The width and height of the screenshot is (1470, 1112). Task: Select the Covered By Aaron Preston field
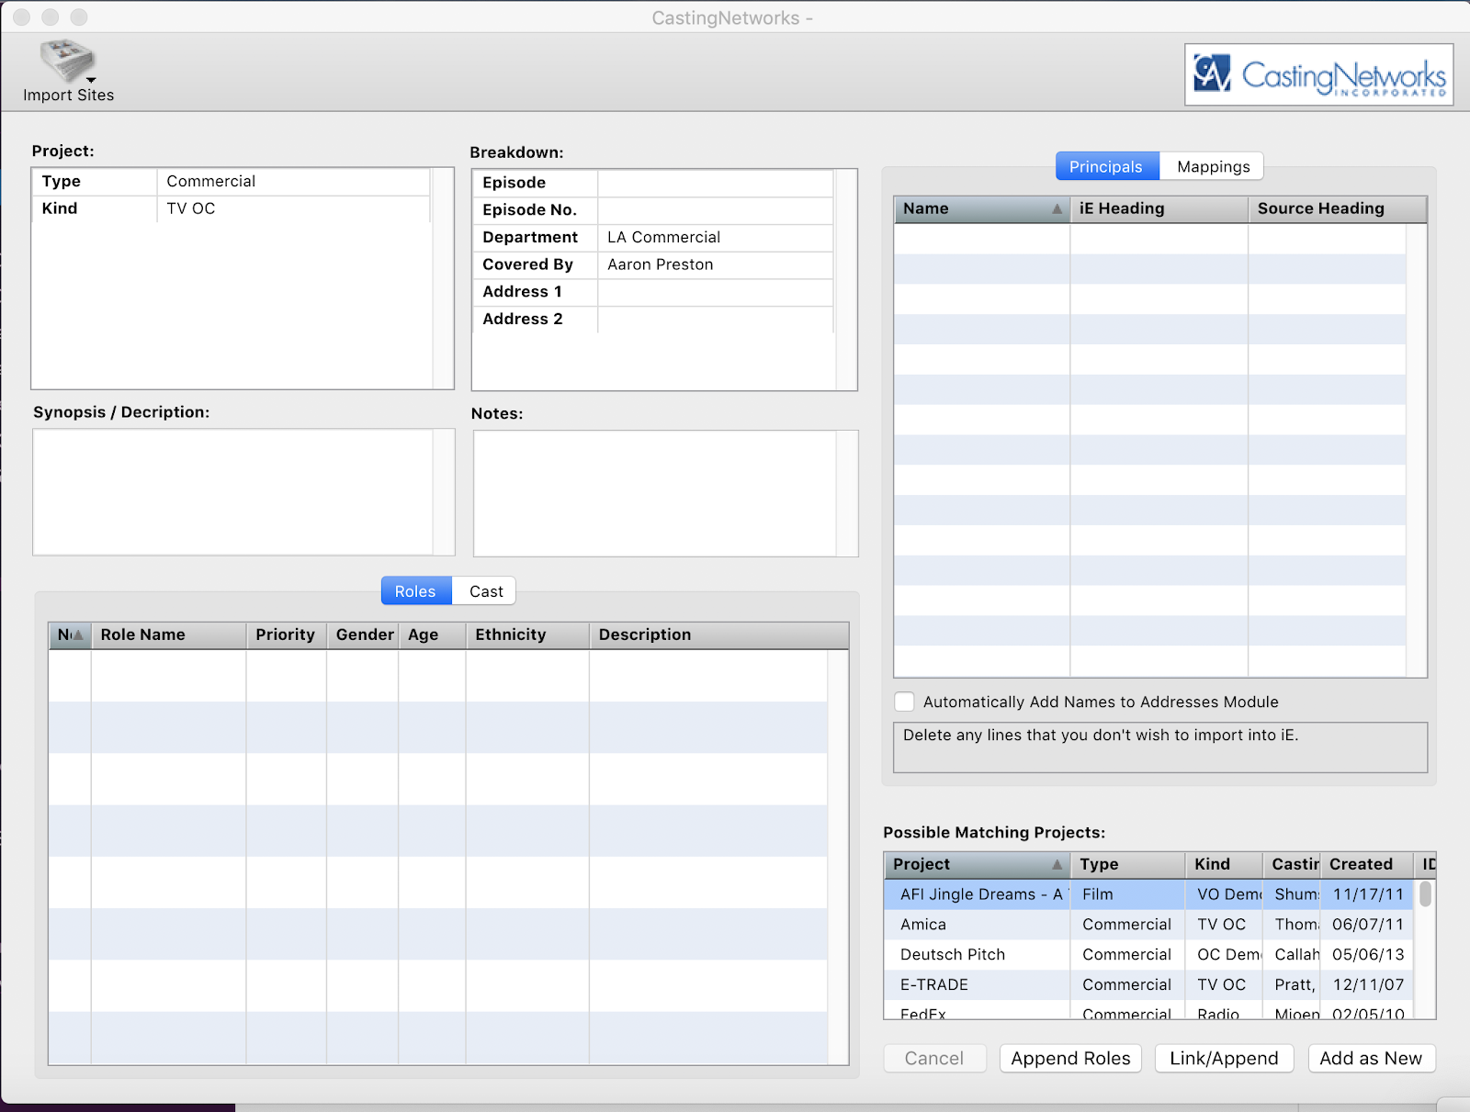point(715,264)
